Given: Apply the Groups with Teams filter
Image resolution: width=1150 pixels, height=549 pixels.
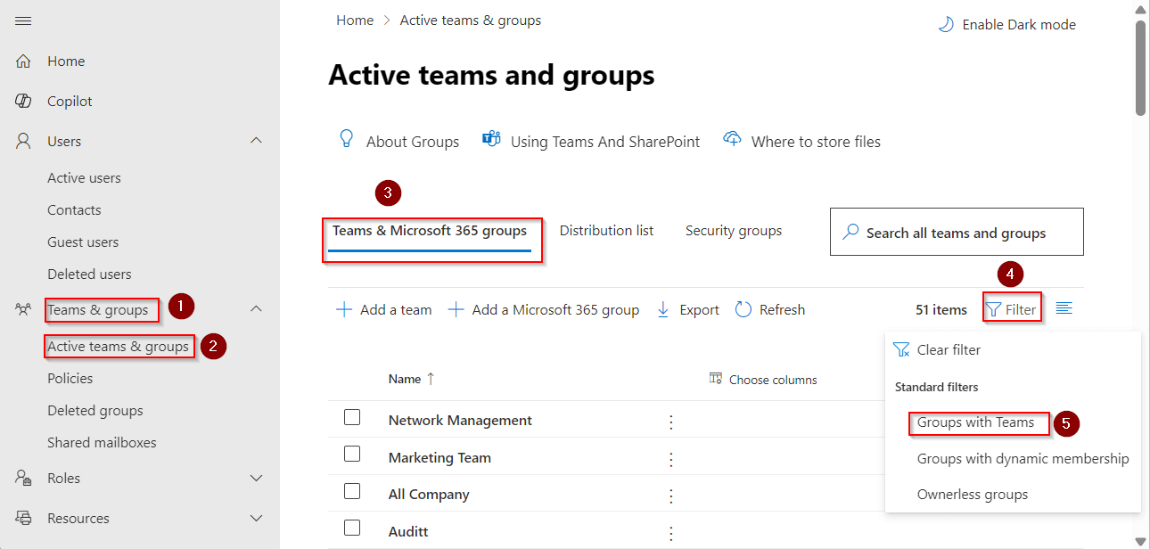Looking at the screenshot, I should click(x=978, y=423).
